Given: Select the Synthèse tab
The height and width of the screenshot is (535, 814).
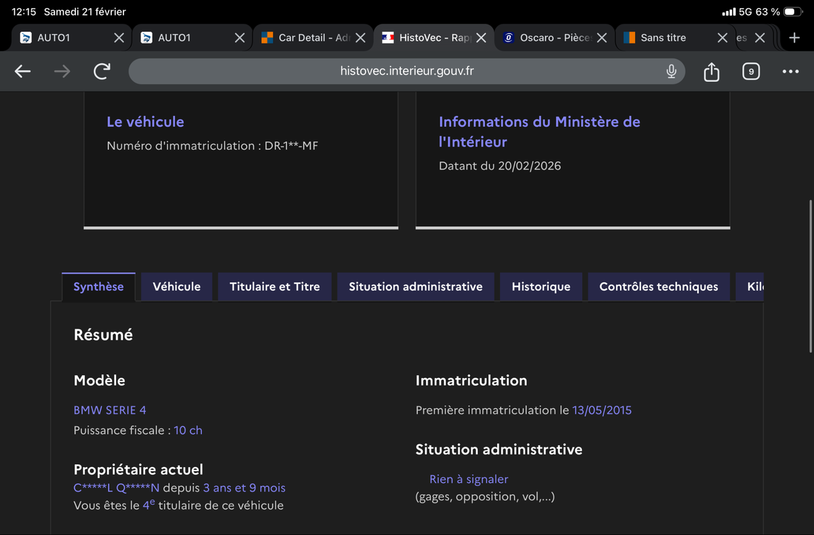Looking at the screenshot, I should click(98, 287).
